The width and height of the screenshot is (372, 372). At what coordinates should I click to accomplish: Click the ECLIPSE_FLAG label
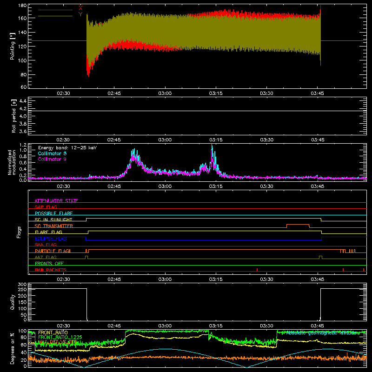coord(51,239)
